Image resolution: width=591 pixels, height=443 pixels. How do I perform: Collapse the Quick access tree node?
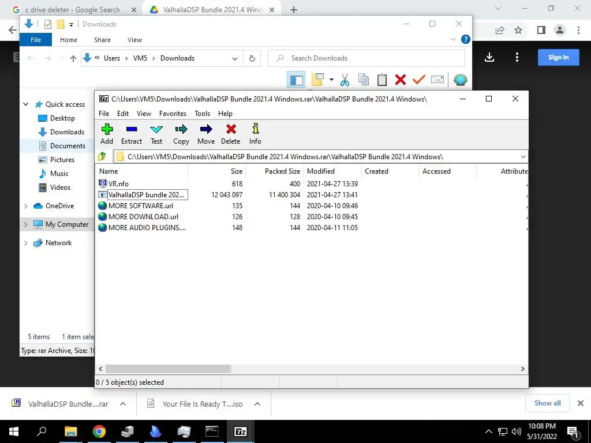(x=25, y=104)
